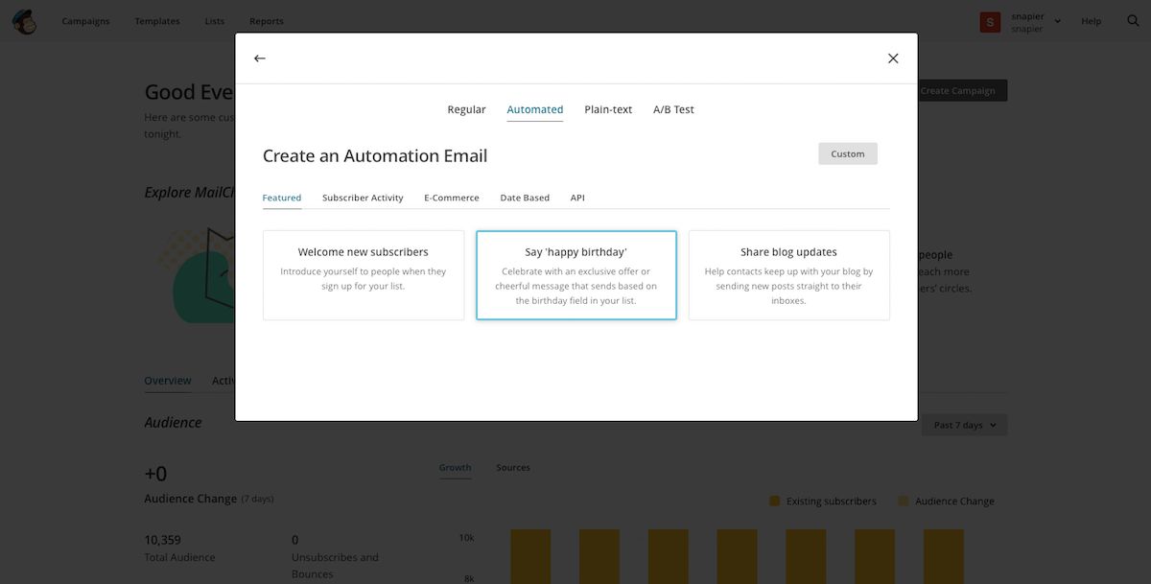Viewport: 1151px width, 584px height.
Task: Click the red snapier account avatar
Action: tap(990, 21)
